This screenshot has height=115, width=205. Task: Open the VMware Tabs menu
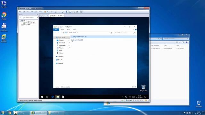pos(36,12)
